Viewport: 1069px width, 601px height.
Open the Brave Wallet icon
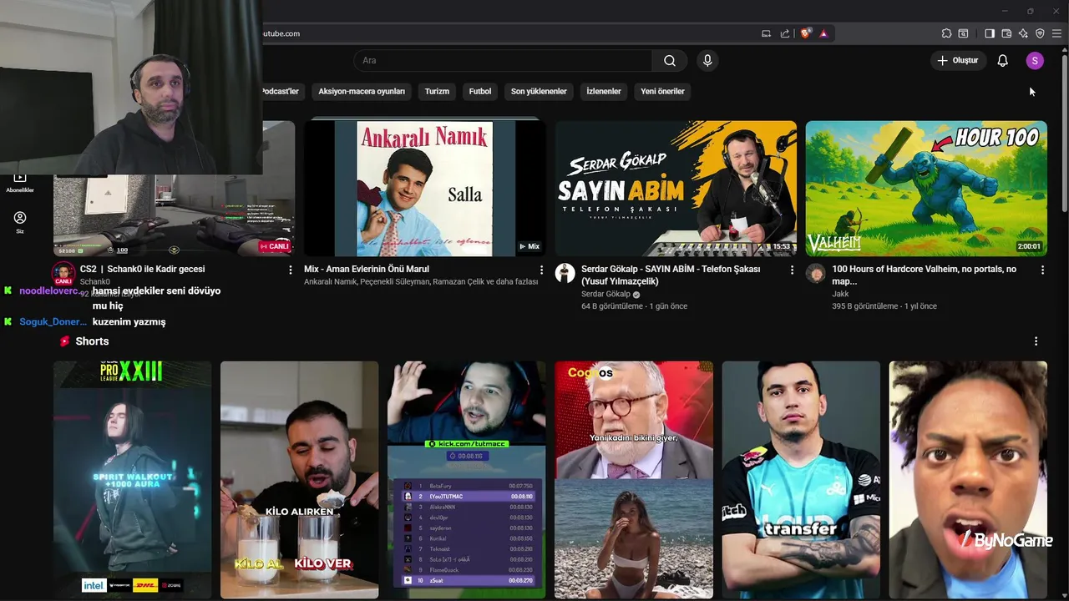[1006, 33]
